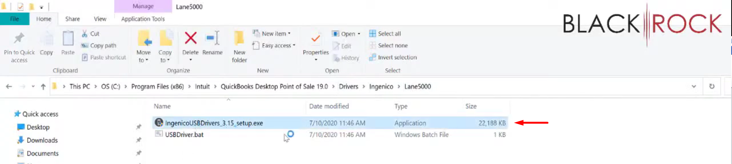The height and width of the screenshot is (164, 732).
Task: Open the Application Tools tab
Action: point(143,19)
